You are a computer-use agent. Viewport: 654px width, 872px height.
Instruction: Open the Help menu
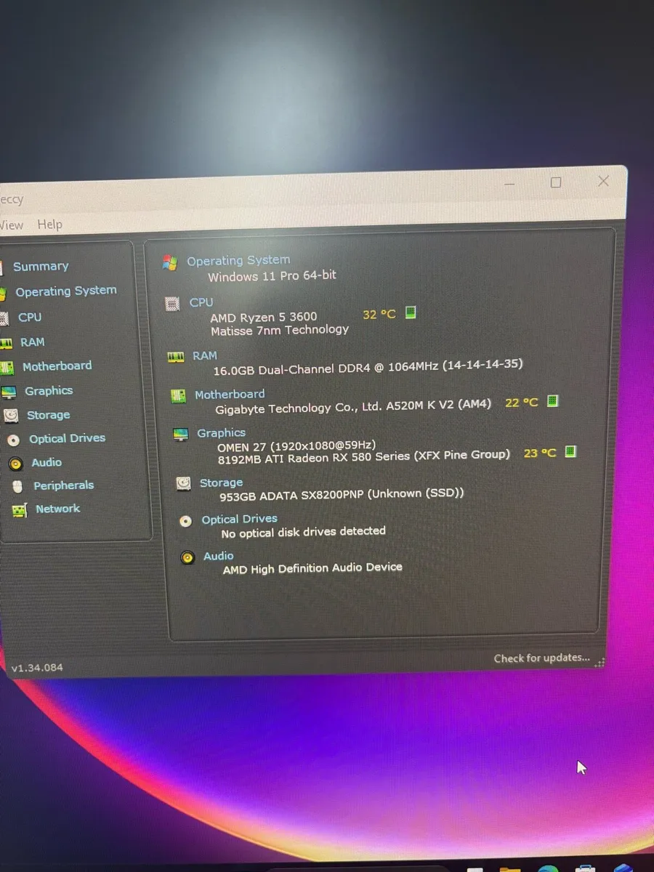tap(49, 225)
